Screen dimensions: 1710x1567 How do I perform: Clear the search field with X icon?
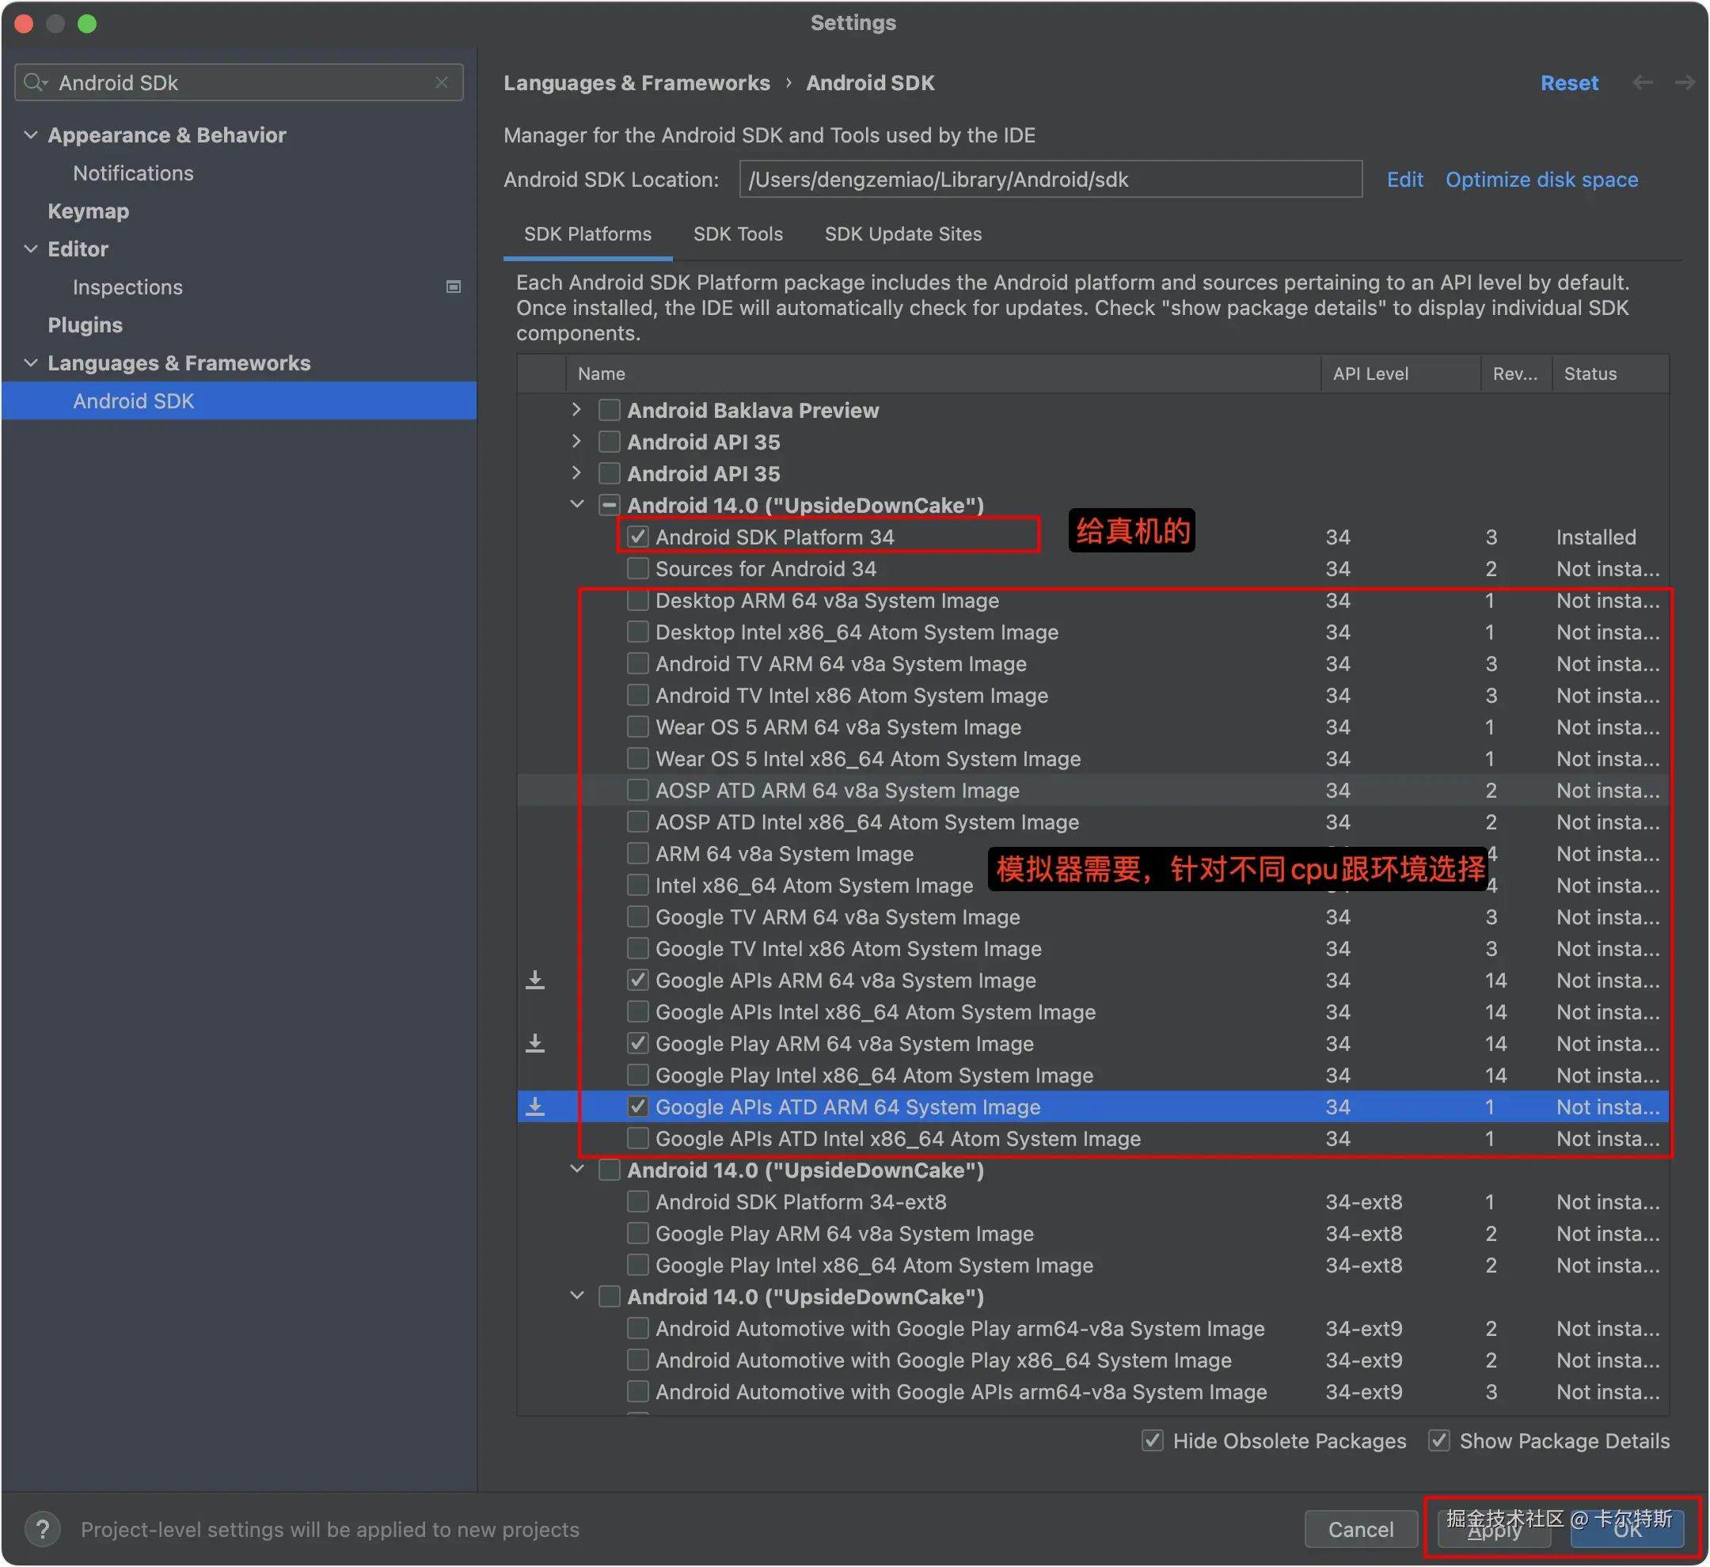point(441,82)
